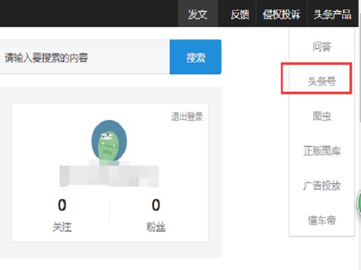Open 侵权投诉 in the top navigation

(x=282, y=14)
